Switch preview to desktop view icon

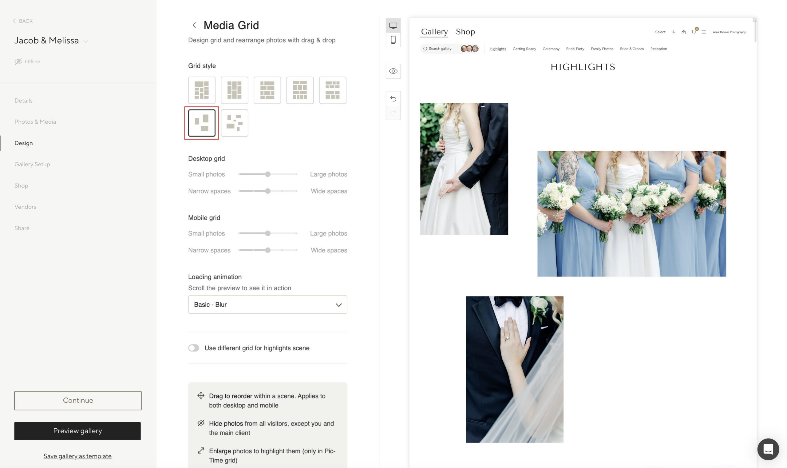point(393,26)
